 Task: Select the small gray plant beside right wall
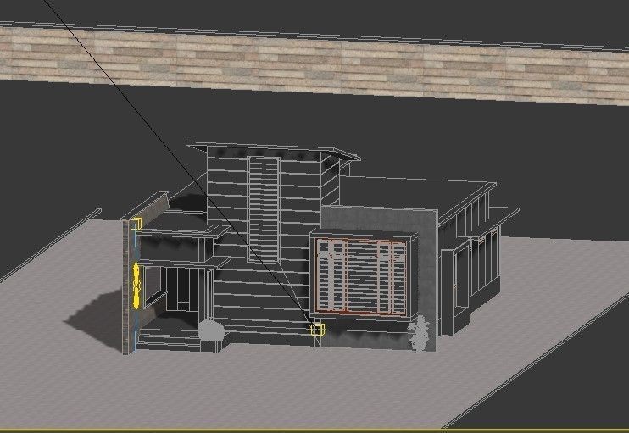tap(419, 333)
